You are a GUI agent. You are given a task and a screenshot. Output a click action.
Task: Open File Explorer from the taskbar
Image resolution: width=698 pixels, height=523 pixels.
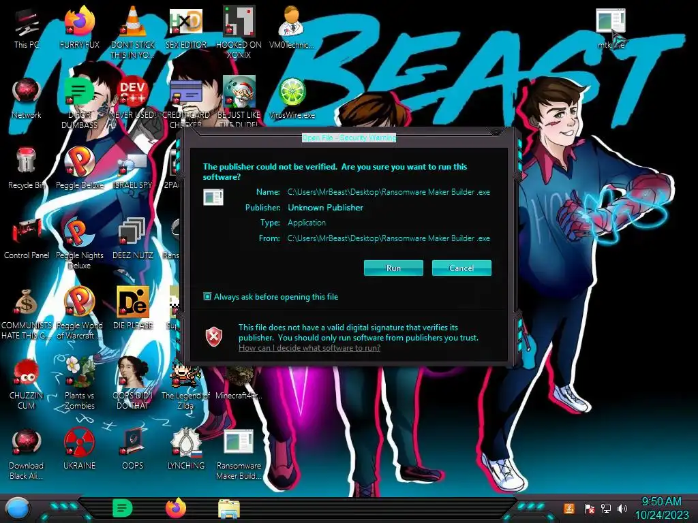[229, 509]
